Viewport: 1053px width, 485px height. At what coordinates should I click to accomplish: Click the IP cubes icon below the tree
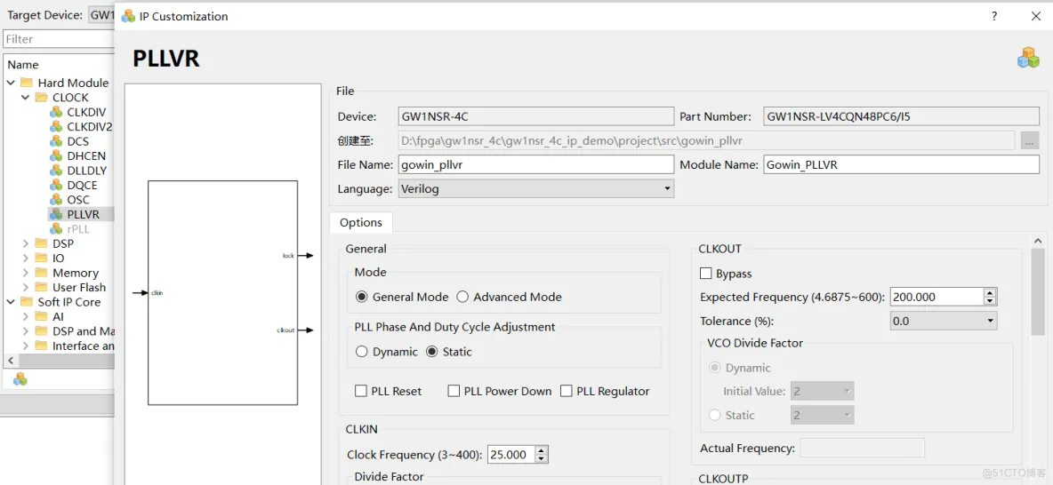20,379
